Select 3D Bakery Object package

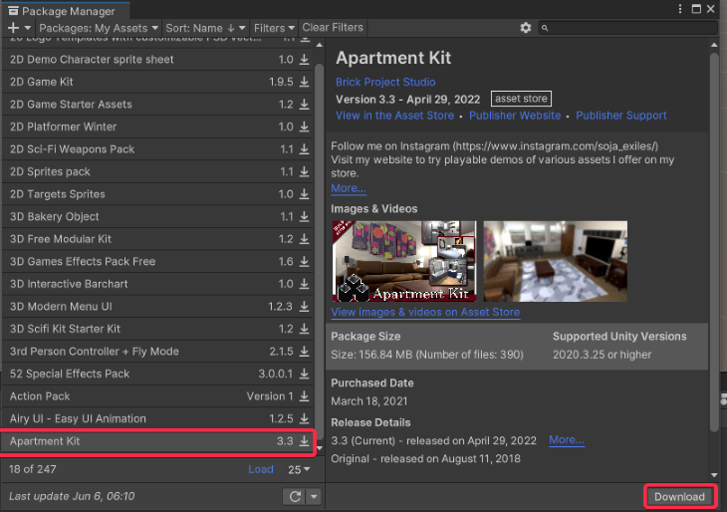click(157, 216)
